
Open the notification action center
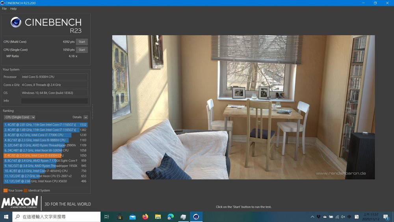click(x=386, y=217)
